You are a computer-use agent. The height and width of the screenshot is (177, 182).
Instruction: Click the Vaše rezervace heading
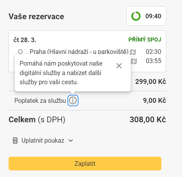pos(36,16)
